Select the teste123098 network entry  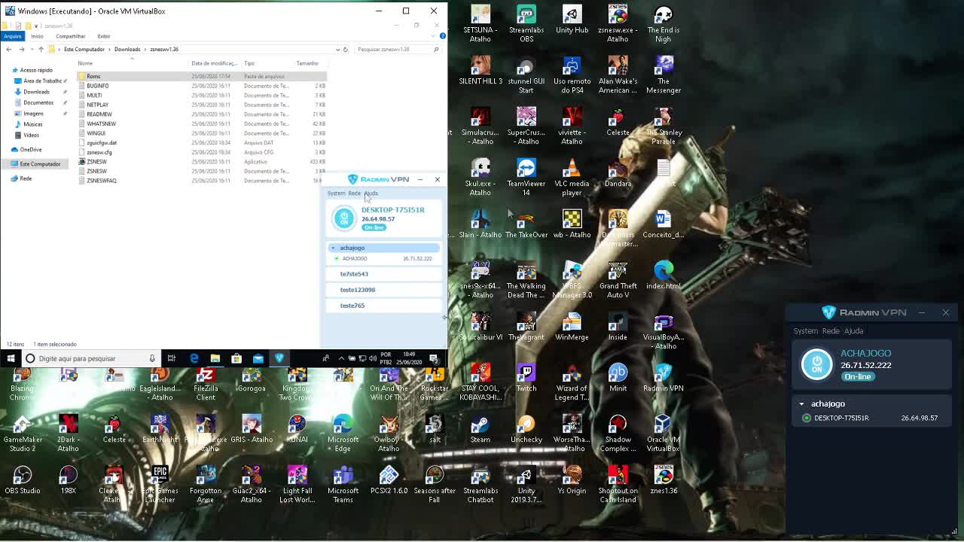tap(358, 290)
